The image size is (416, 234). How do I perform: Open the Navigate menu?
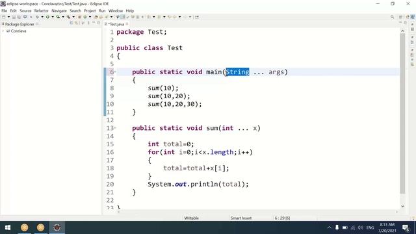[59, 11]
